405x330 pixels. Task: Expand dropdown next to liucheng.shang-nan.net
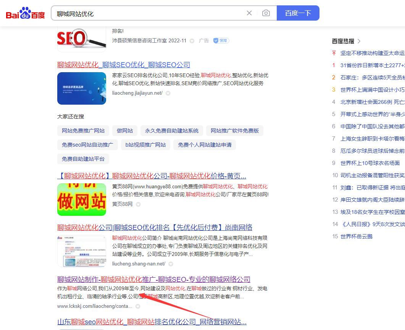click(171, 264)
